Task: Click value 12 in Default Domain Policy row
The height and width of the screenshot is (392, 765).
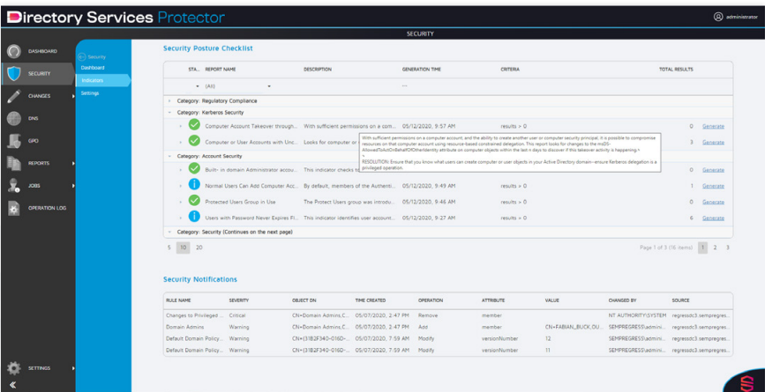Action: pyautogui.click(x=548, y=338)
